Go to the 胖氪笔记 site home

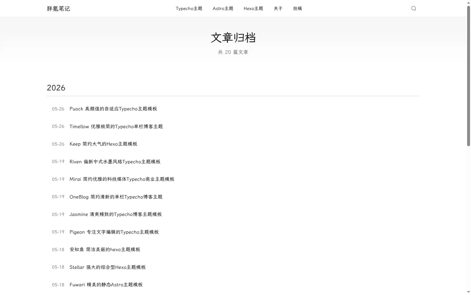(58, 9)
